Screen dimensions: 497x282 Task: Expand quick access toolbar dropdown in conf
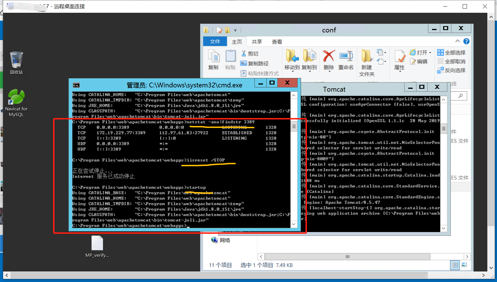[235, 30]
